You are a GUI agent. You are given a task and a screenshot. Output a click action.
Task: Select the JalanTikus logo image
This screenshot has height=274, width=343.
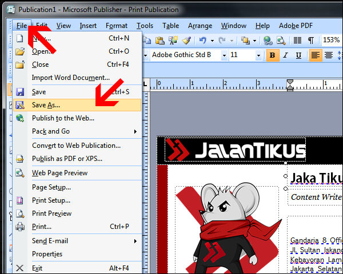click(x=235, y=150)
